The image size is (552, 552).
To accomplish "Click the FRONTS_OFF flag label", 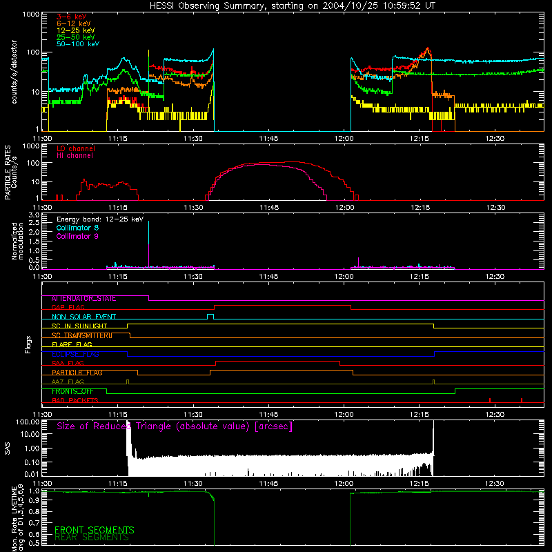I will (x=72, y=391).
